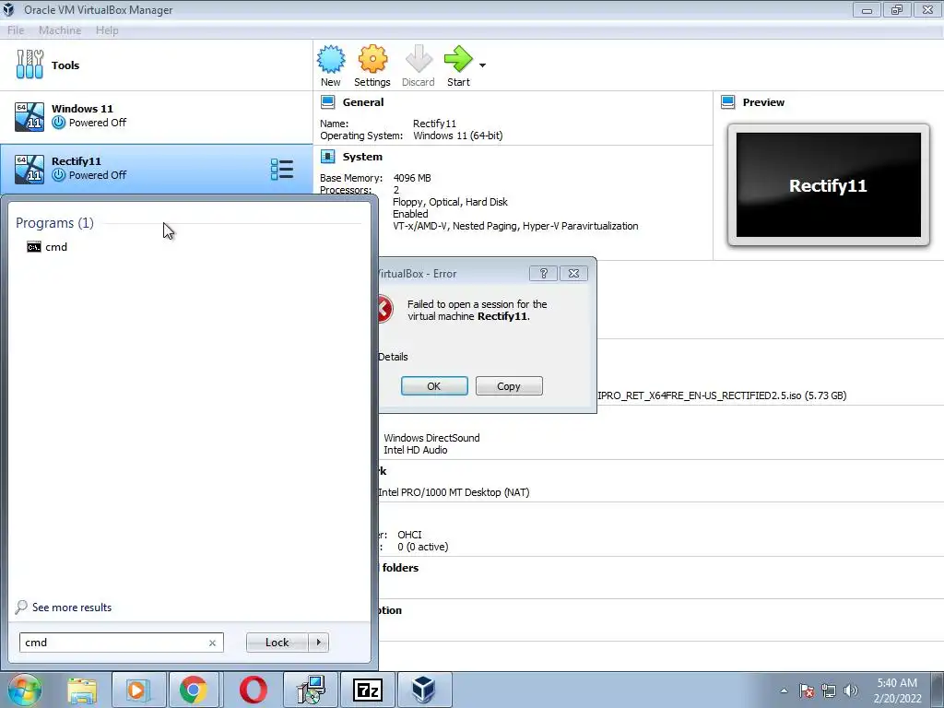Click the Hyper-V Paravirtualization acceleration text
This screenshot has height=708, width=944.
coord(581,226)
